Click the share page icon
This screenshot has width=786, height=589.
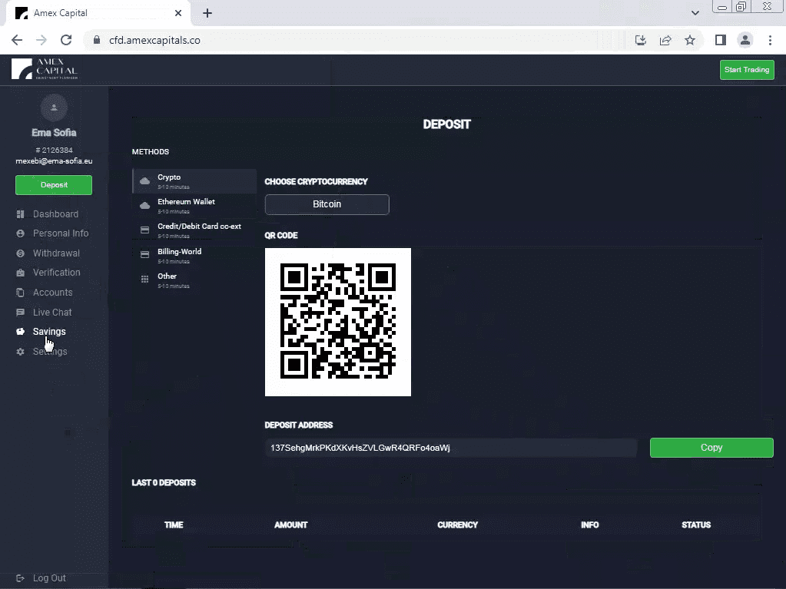[x=665, y=40]
